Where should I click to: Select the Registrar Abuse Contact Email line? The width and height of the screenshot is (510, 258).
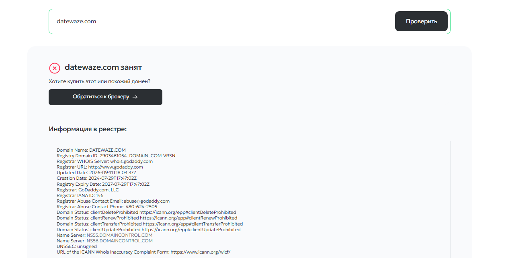tap(113, 201)
